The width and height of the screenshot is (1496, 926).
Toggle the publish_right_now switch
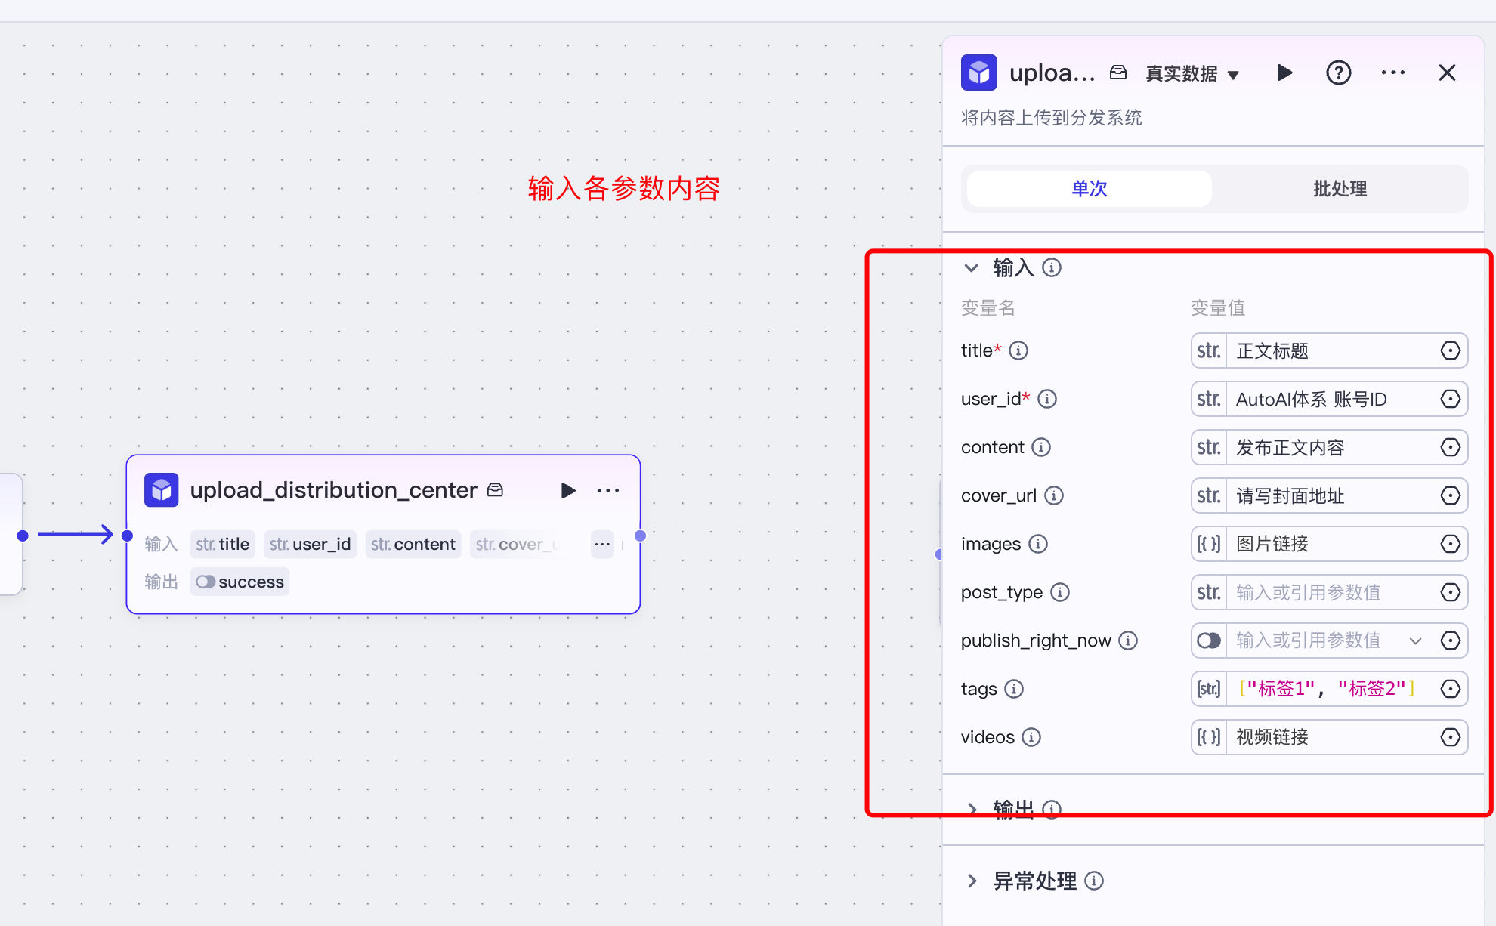coord(1208,640)
